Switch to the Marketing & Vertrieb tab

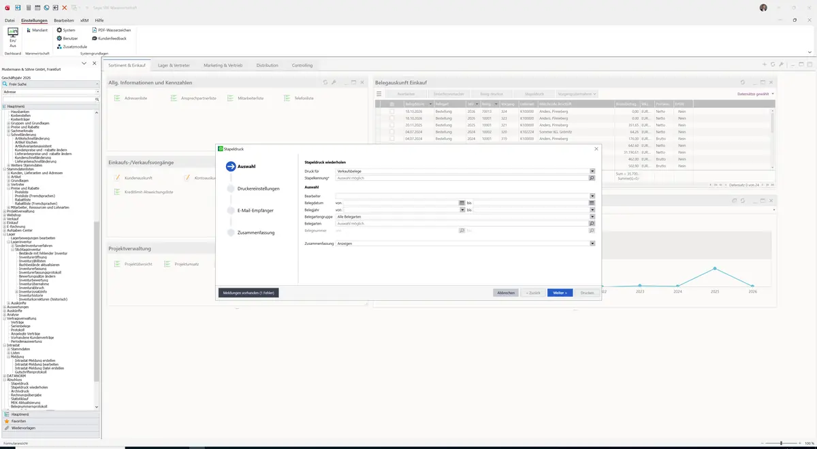pos(223,65)
